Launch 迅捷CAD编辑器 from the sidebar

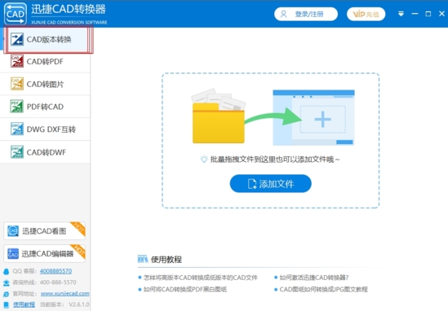click(x=45, y=253)
